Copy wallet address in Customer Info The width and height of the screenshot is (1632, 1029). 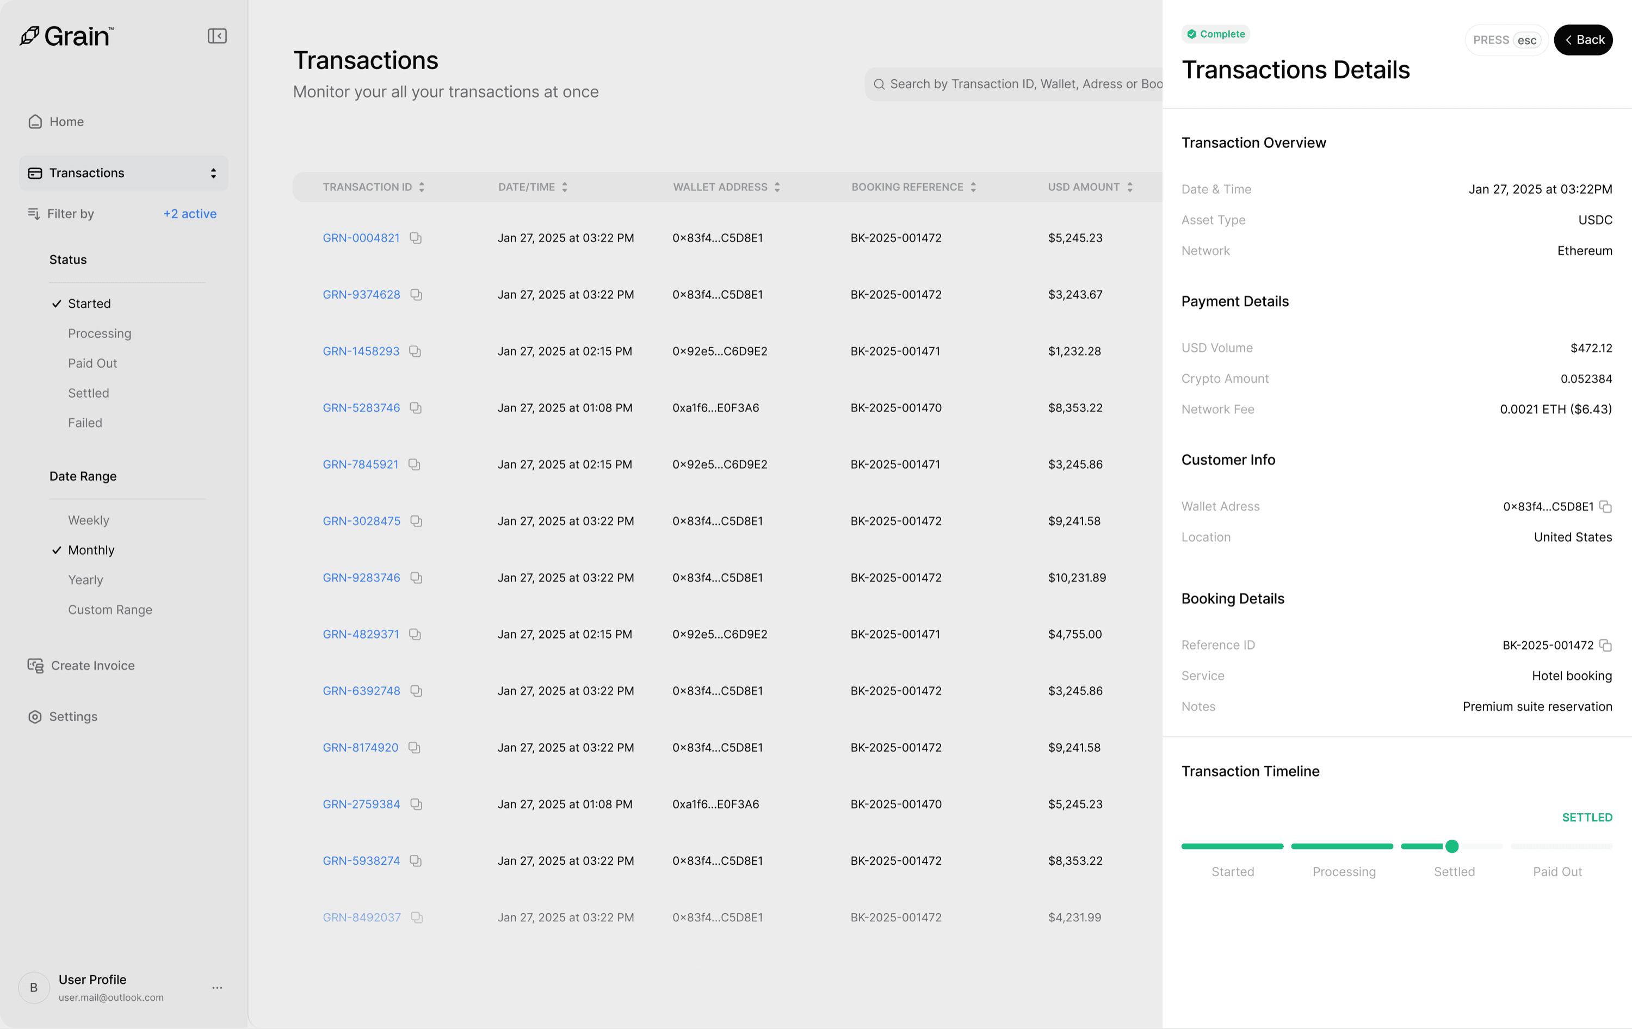pos(1605,507)
